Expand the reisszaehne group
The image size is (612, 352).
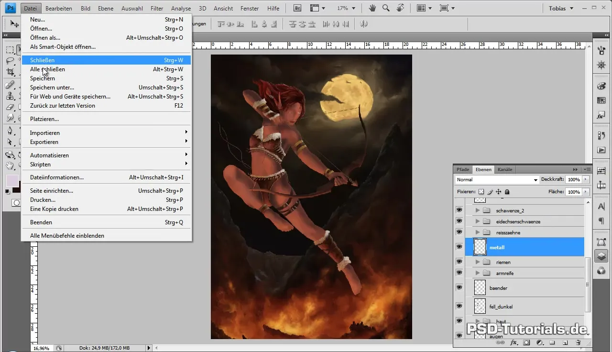(477, 232)
